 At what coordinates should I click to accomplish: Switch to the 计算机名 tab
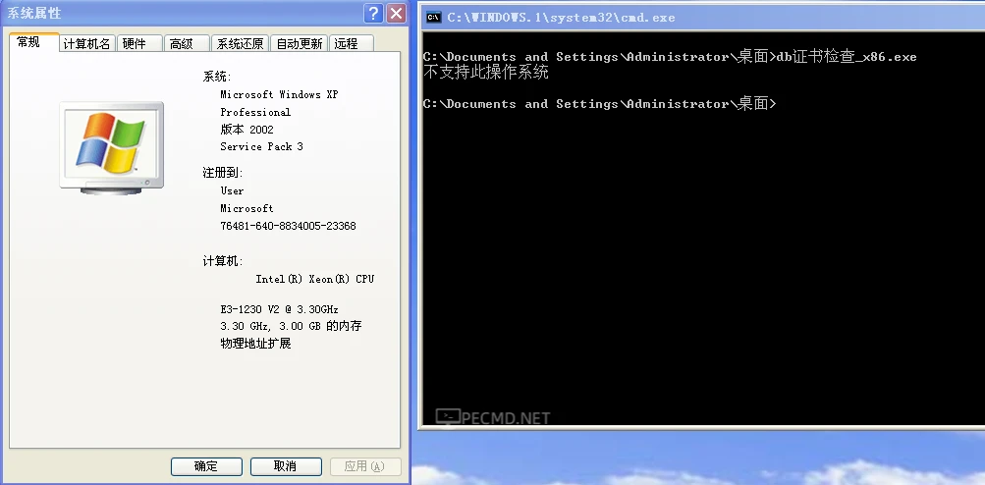point(87,43)
